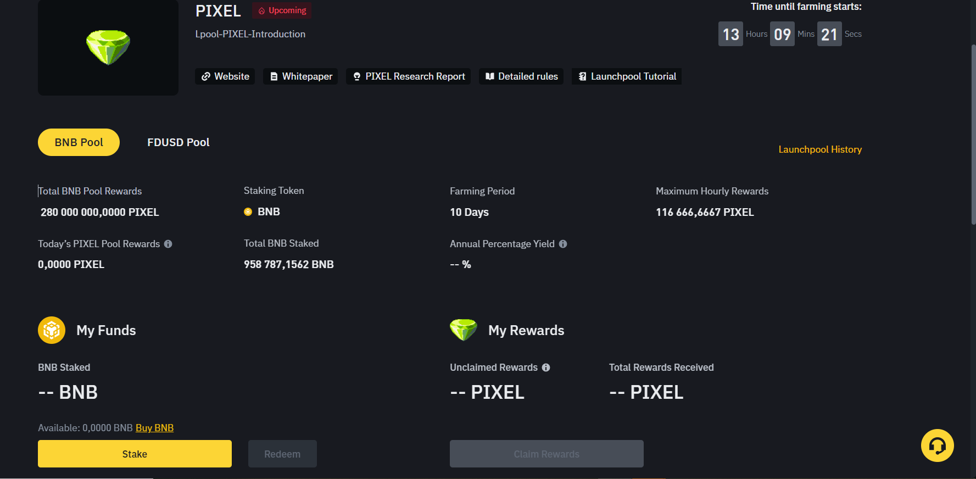Open the Launchpool Tutorial
Screen dimensions: 976x479
tap(627, 76)
